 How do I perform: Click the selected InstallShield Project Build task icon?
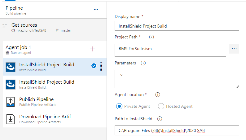[11, 67]
